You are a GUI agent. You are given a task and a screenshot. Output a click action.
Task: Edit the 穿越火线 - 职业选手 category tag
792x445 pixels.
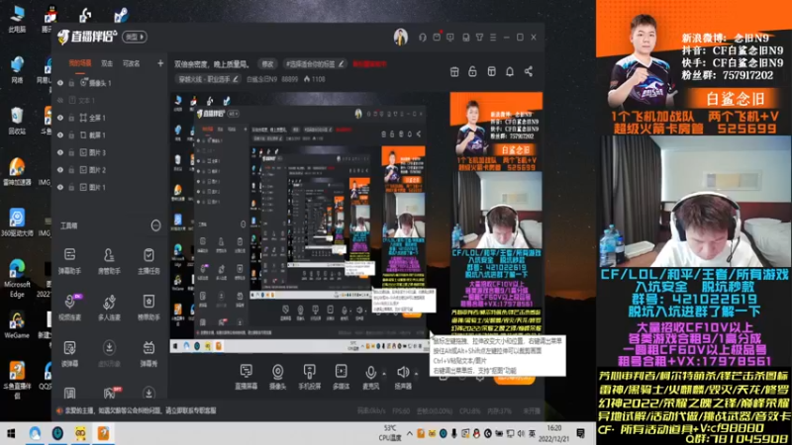point(208,79)
